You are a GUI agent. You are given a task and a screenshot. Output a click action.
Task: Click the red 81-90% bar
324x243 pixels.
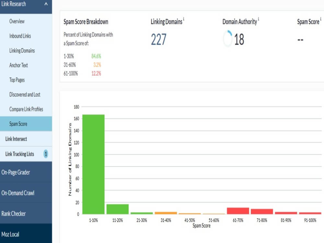pyautogui.click(x=286, y=213)
